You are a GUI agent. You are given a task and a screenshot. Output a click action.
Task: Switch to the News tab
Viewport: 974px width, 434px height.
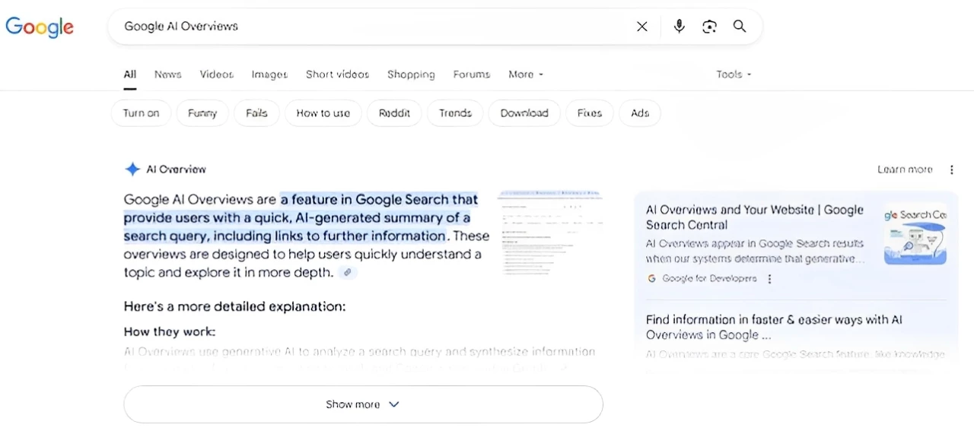167,74
